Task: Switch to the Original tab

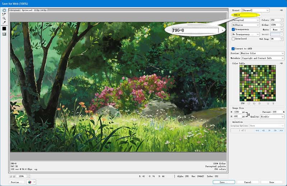Action: (14, 10)
